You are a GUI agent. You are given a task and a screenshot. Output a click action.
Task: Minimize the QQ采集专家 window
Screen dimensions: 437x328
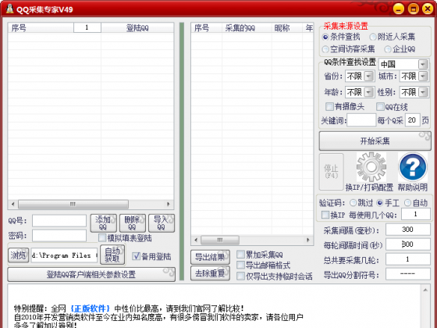[399, 9]
